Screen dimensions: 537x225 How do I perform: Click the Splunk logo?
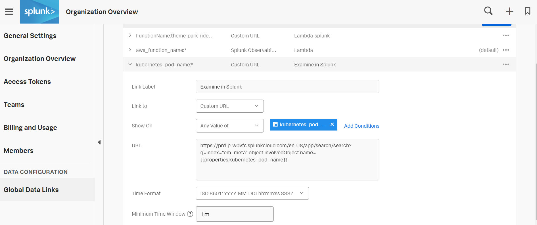tap(39, 12)
